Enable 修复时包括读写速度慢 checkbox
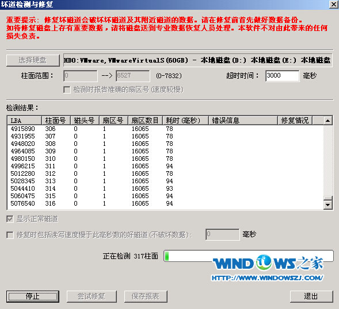 10,235
